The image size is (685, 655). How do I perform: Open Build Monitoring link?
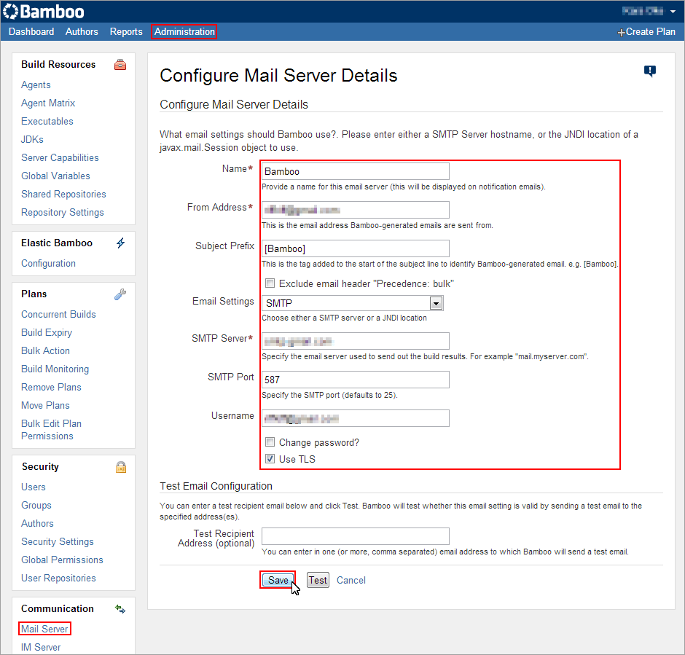pyautogui.click(x=55, y=369)
